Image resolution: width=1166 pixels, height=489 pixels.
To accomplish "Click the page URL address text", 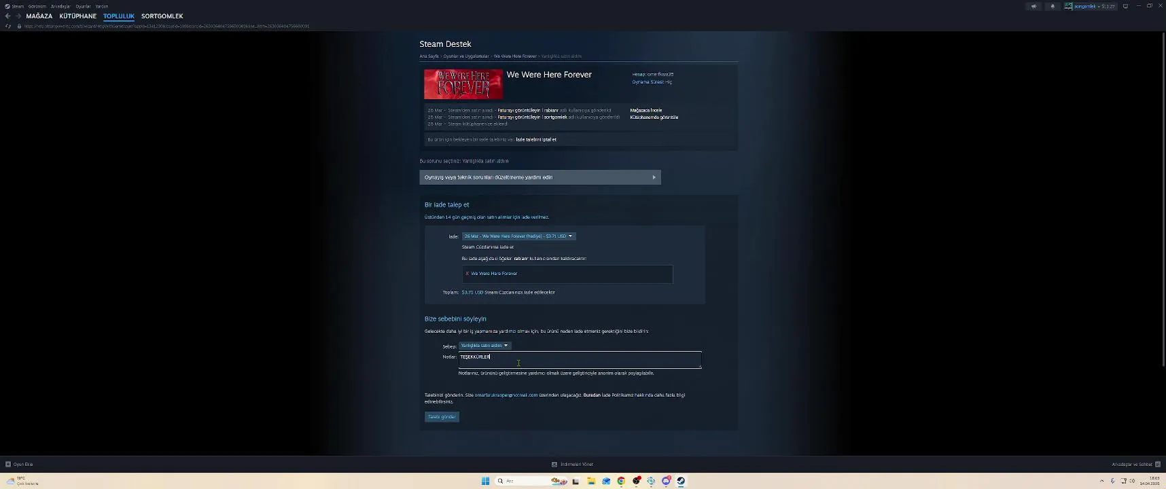I will point(166,26).
